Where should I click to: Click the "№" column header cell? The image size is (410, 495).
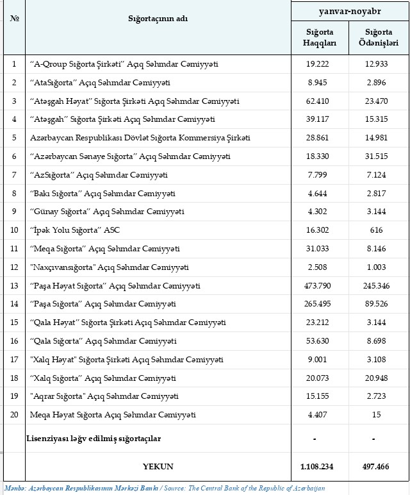tap(14, 19)
